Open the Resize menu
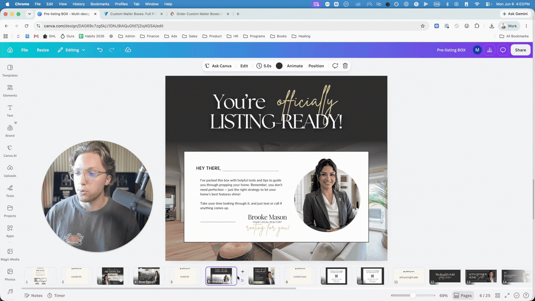 coord(43,50)
